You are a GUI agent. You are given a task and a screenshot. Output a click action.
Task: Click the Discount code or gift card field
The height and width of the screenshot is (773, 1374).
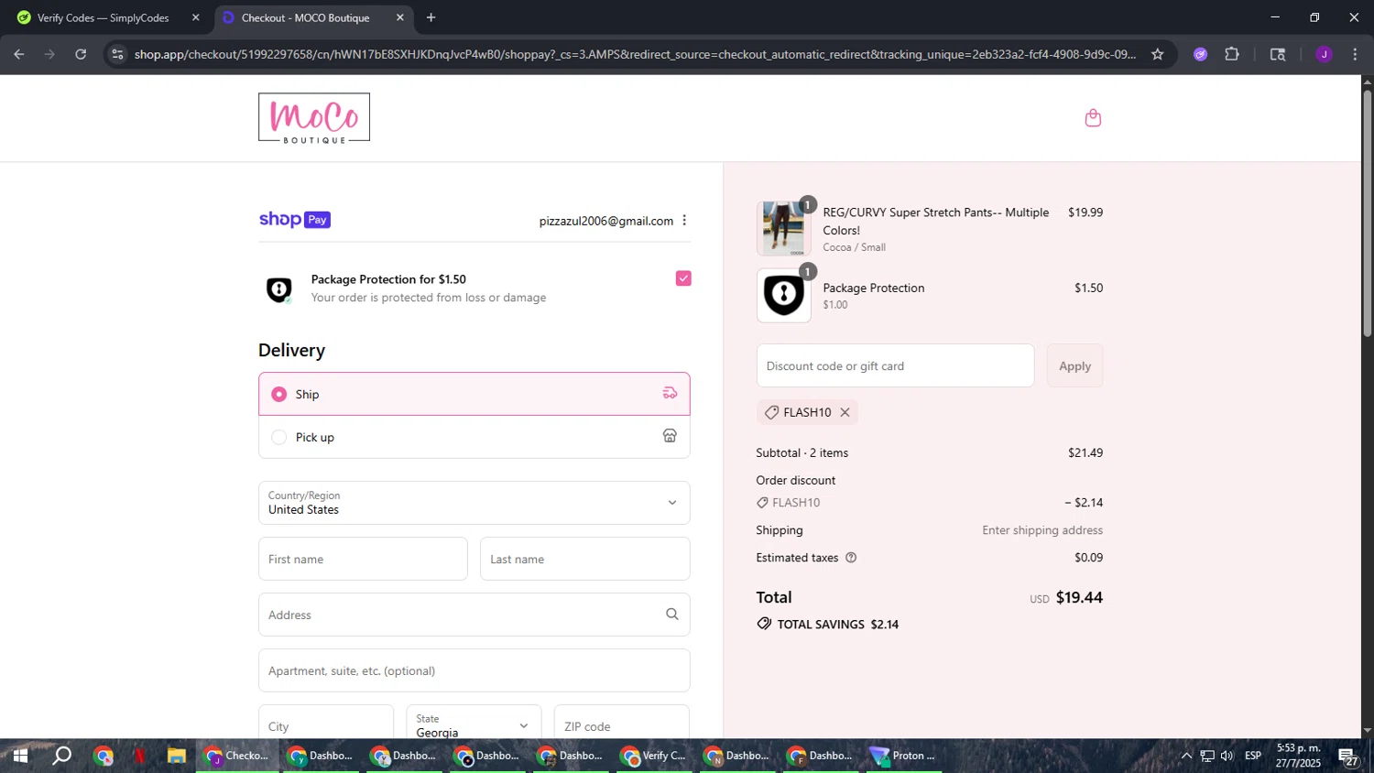(895, 365)
